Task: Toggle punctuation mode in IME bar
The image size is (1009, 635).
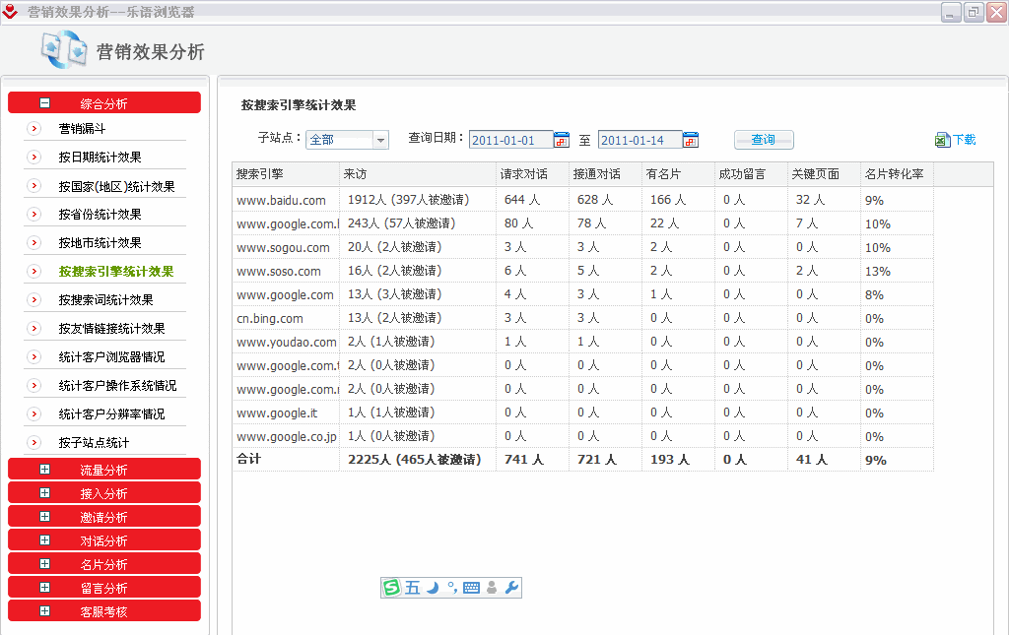Action: (x=452, y=588)
